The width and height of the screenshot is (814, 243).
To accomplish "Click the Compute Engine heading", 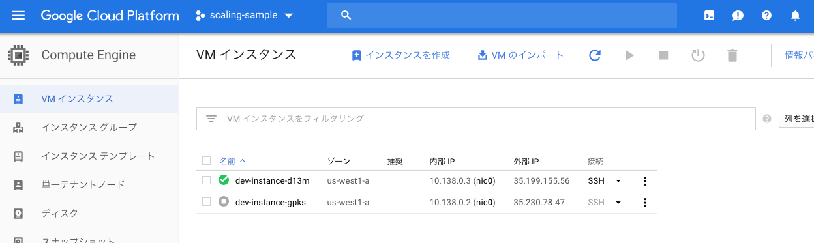I will (89, 55).
